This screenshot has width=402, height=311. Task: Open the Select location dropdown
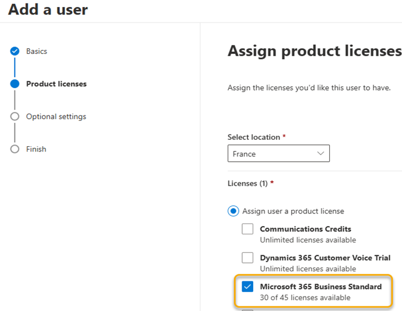click(279, 153)
